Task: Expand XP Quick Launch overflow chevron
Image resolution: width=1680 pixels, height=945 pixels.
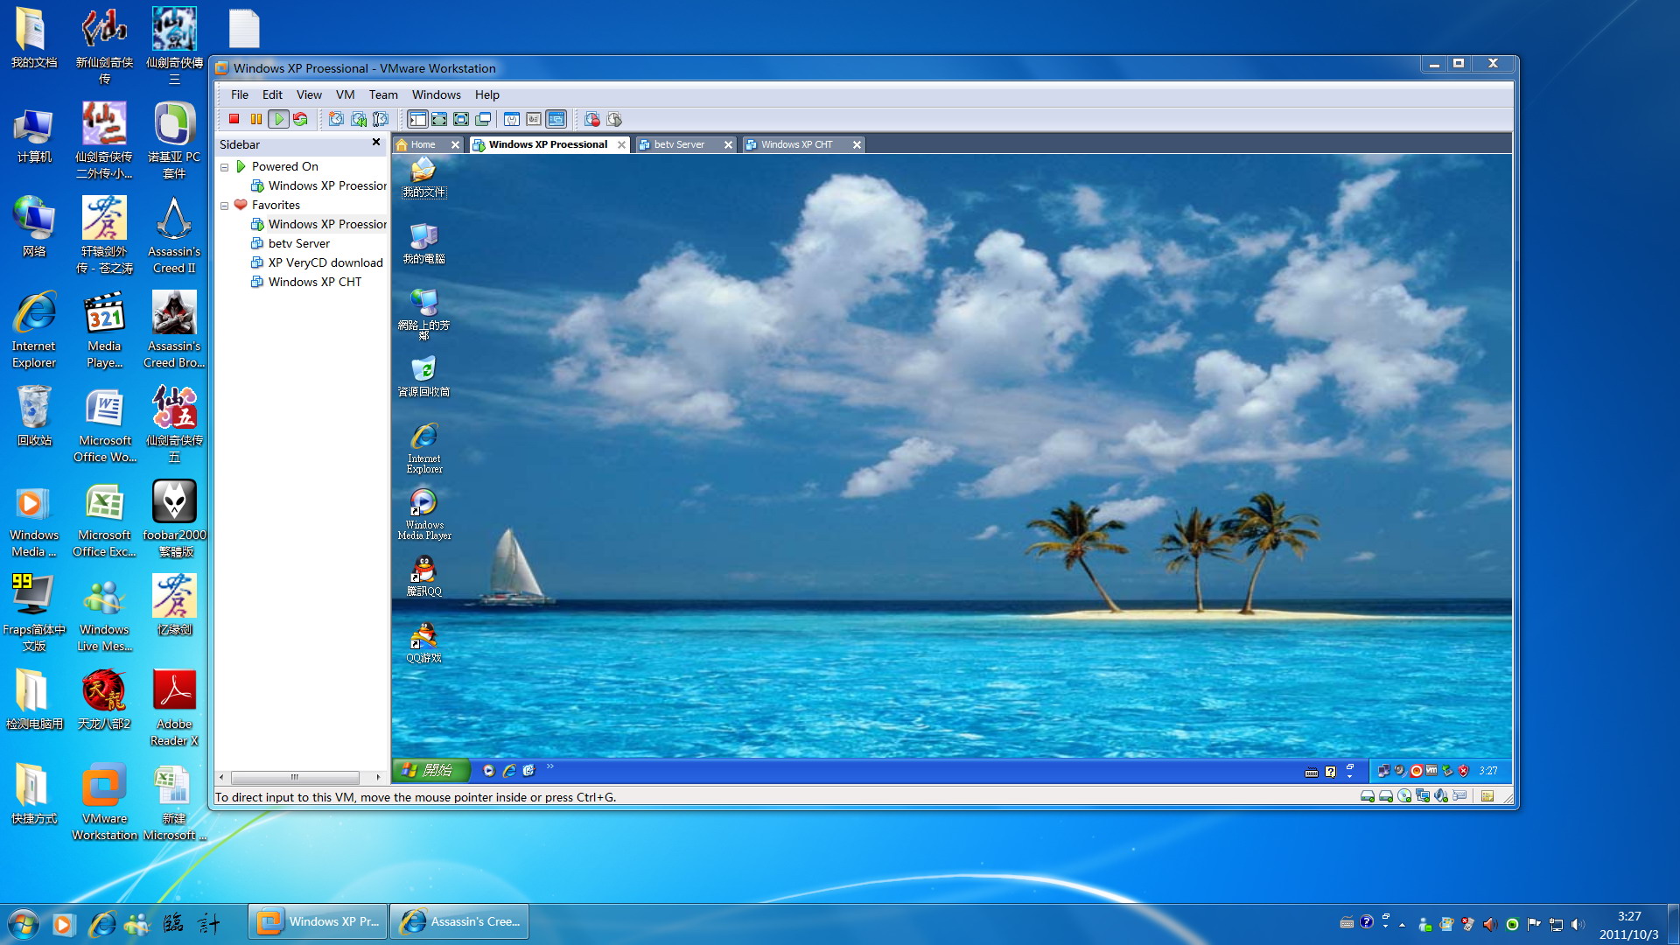Action: (550, 766)
